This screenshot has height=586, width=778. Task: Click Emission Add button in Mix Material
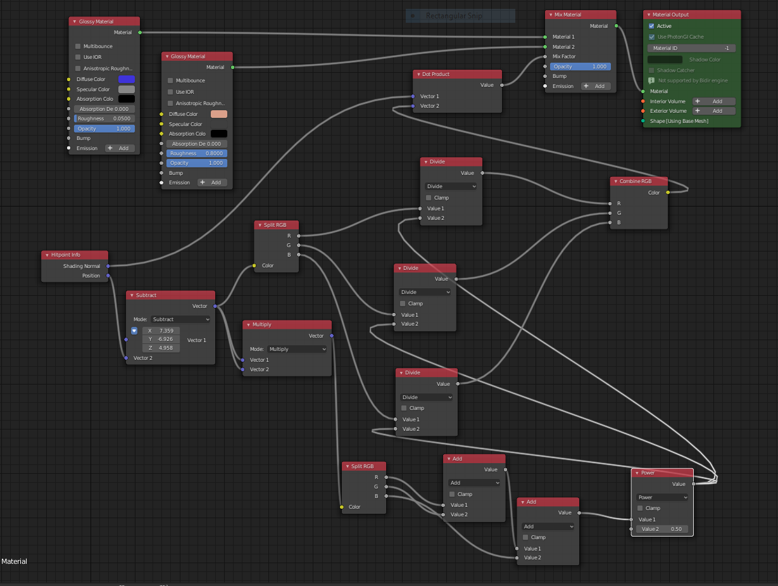coord(595,86)
